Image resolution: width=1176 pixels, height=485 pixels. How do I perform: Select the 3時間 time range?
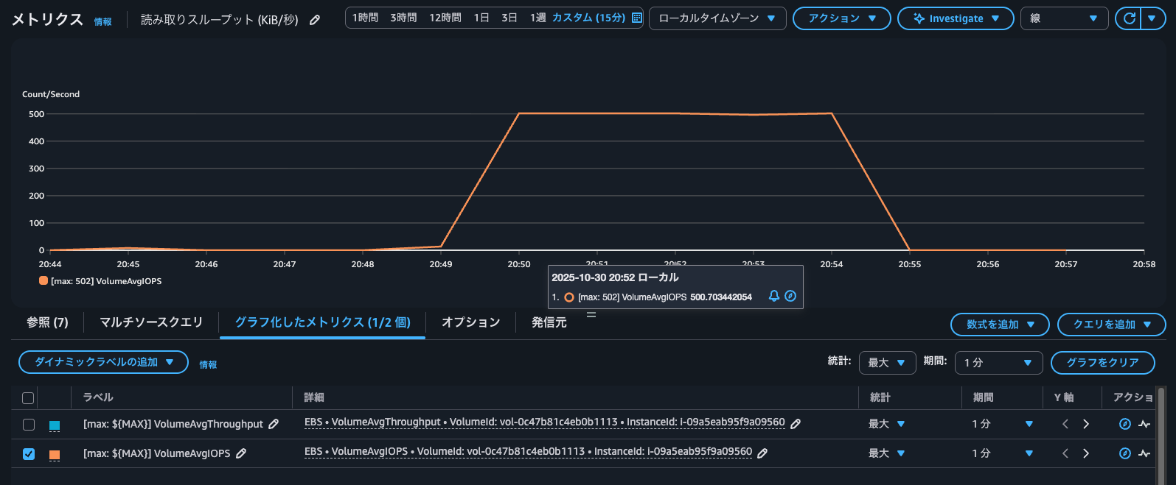tap(403, 18)
